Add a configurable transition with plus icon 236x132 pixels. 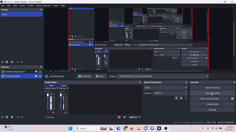pyautogui.click(x=176, y=98)
